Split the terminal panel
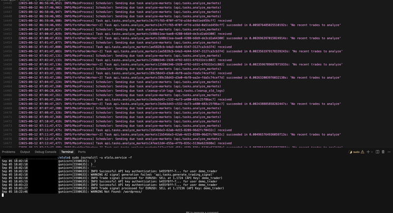This screenshot has width=393, height=213. 377,152
